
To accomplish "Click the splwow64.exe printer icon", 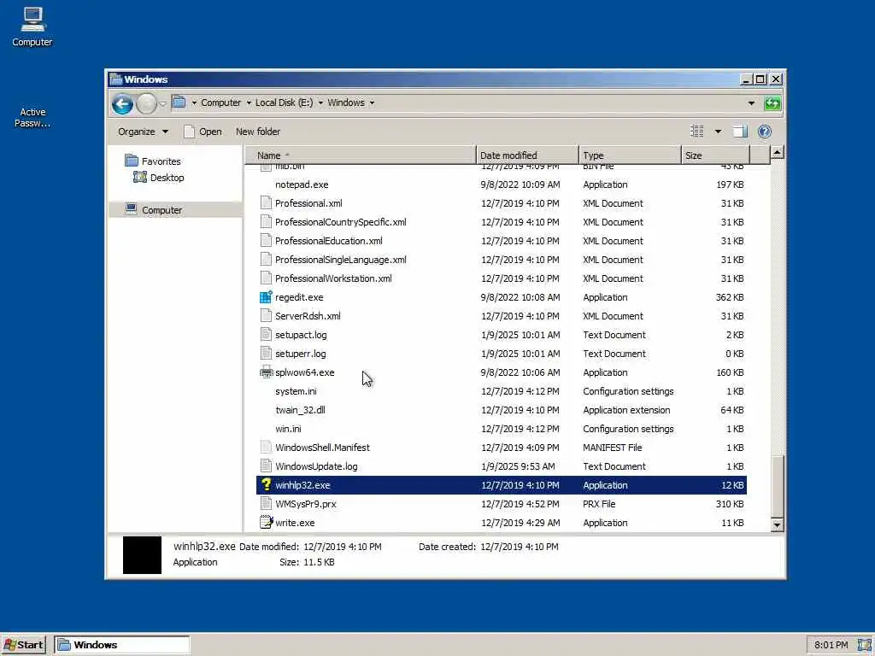I will click(267, 372).
